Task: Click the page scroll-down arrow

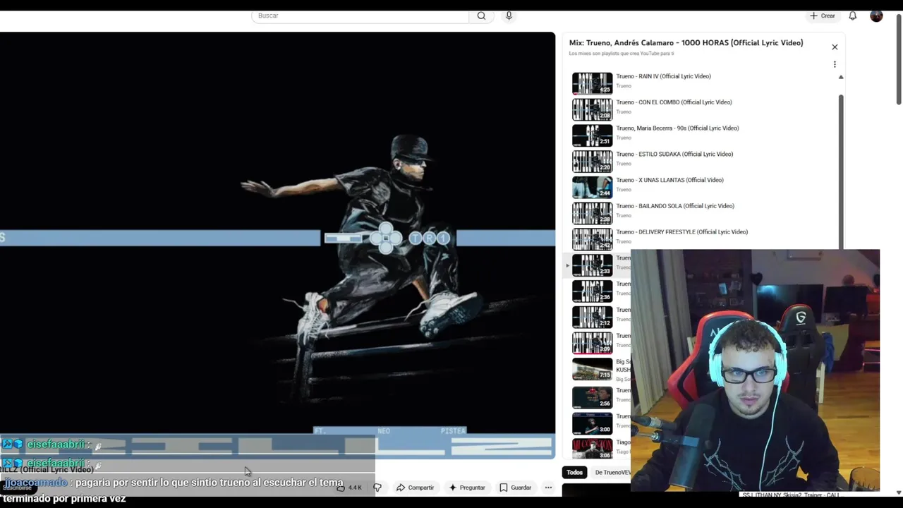Action: click(x=899, y=492)
